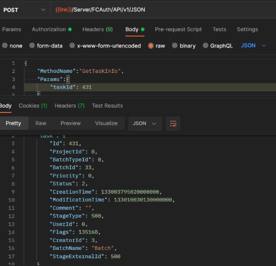Select the response Body tab

(x=6, y=106)
